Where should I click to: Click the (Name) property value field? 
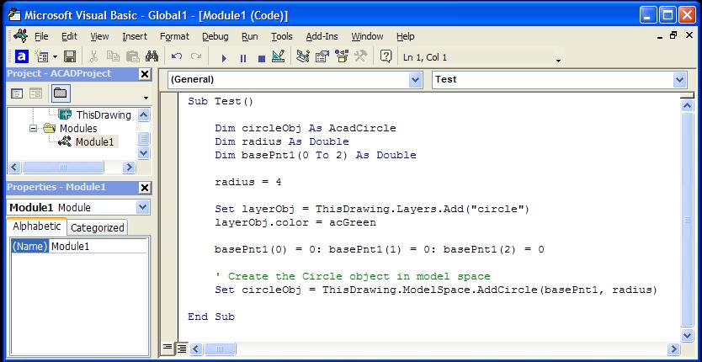pyautogui.click(x=98, y=246)
